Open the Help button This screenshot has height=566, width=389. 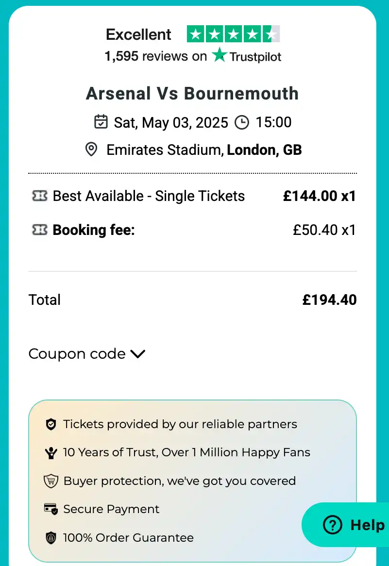[351, 525]
